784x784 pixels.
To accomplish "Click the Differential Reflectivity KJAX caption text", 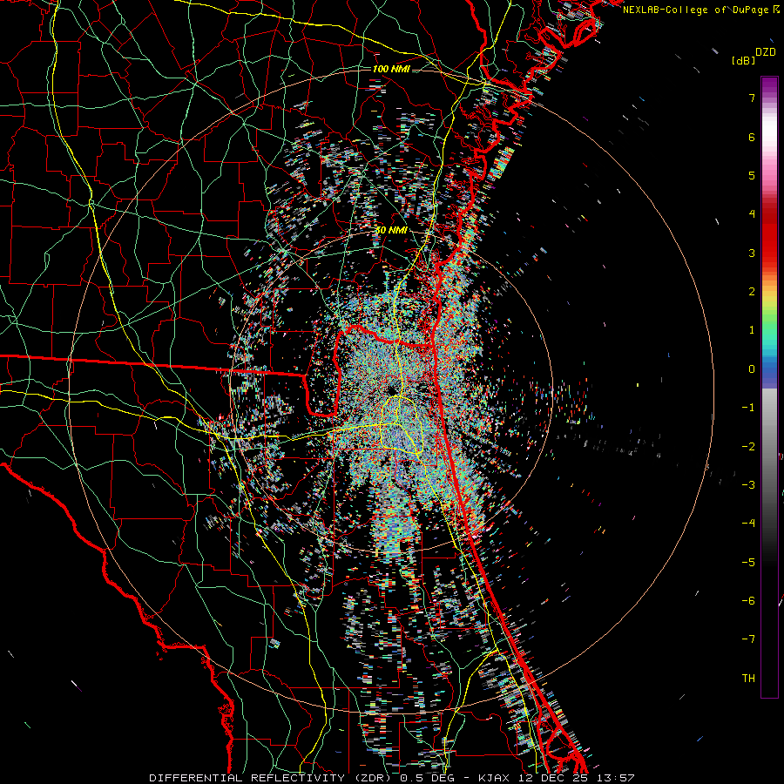I will coord(391,778).
